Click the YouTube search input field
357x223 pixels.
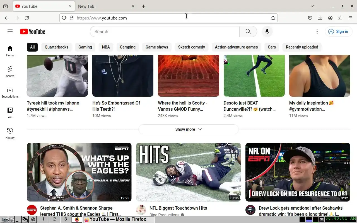pyautogui.click(x=165, y=31)
